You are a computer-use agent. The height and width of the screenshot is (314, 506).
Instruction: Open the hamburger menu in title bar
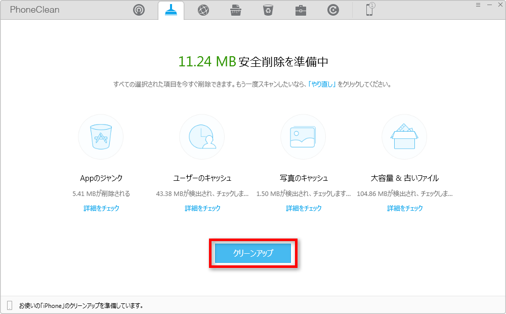coord(478,5)
